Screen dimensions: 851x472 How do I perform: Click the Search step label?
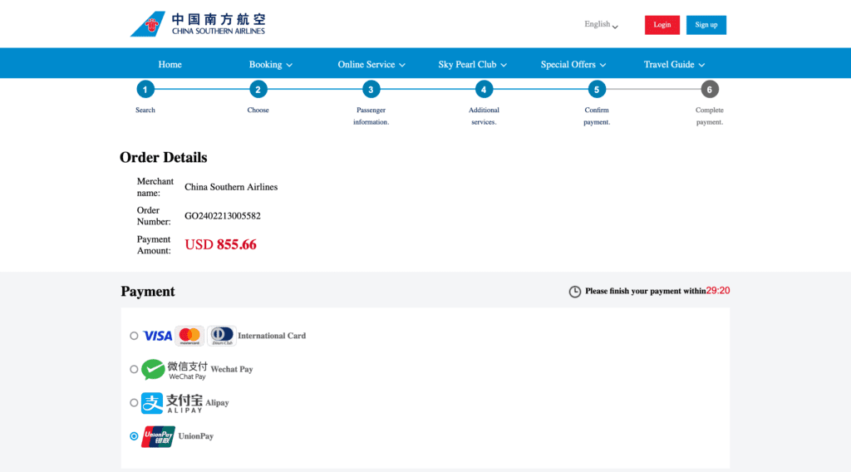pos(145,111)
